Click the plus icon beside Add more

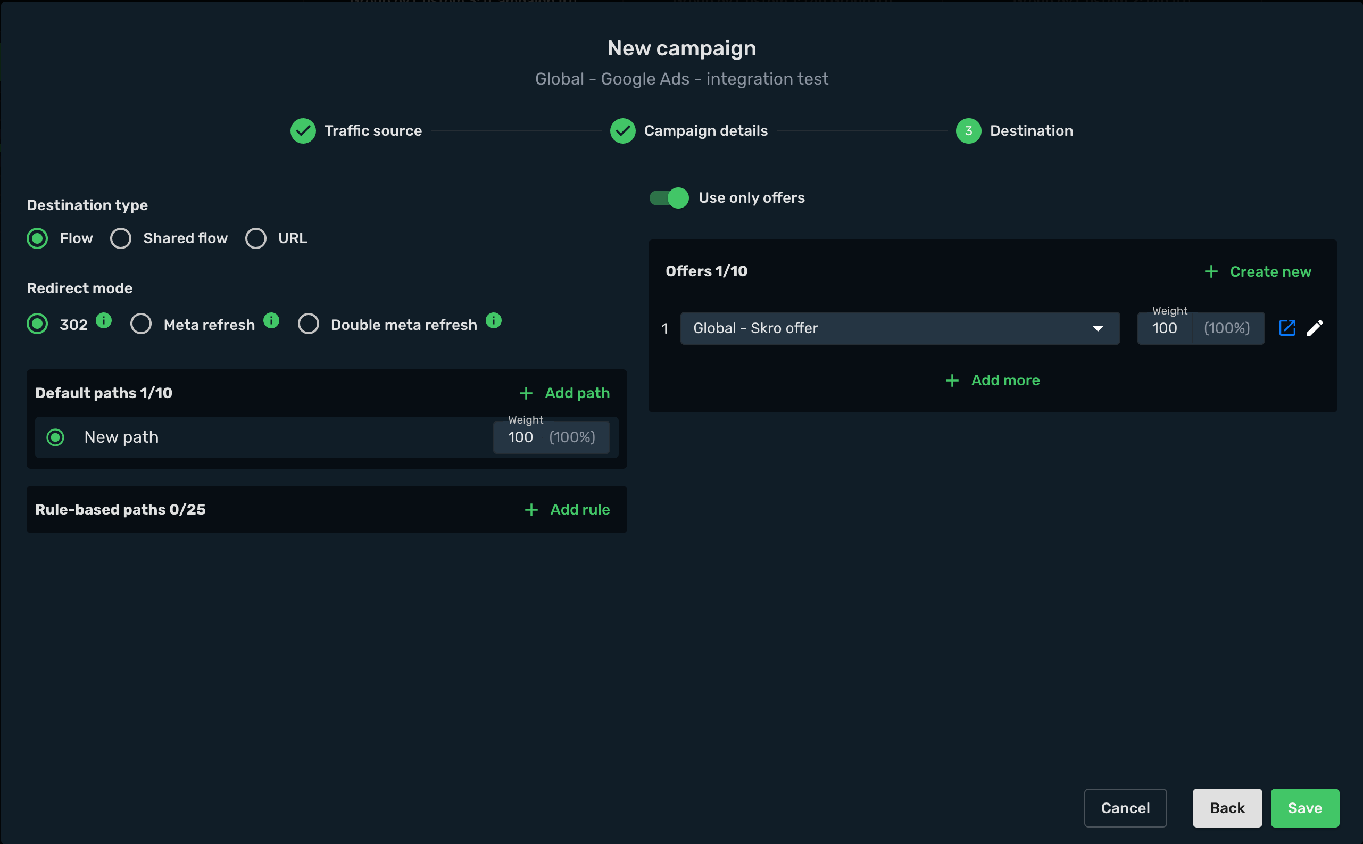tap(952, 380)
